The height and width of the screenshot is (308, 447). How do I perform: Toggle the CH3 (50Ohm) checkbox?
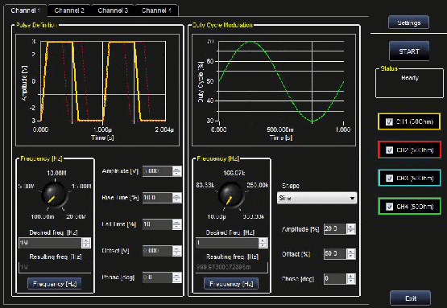click(389, 178)
